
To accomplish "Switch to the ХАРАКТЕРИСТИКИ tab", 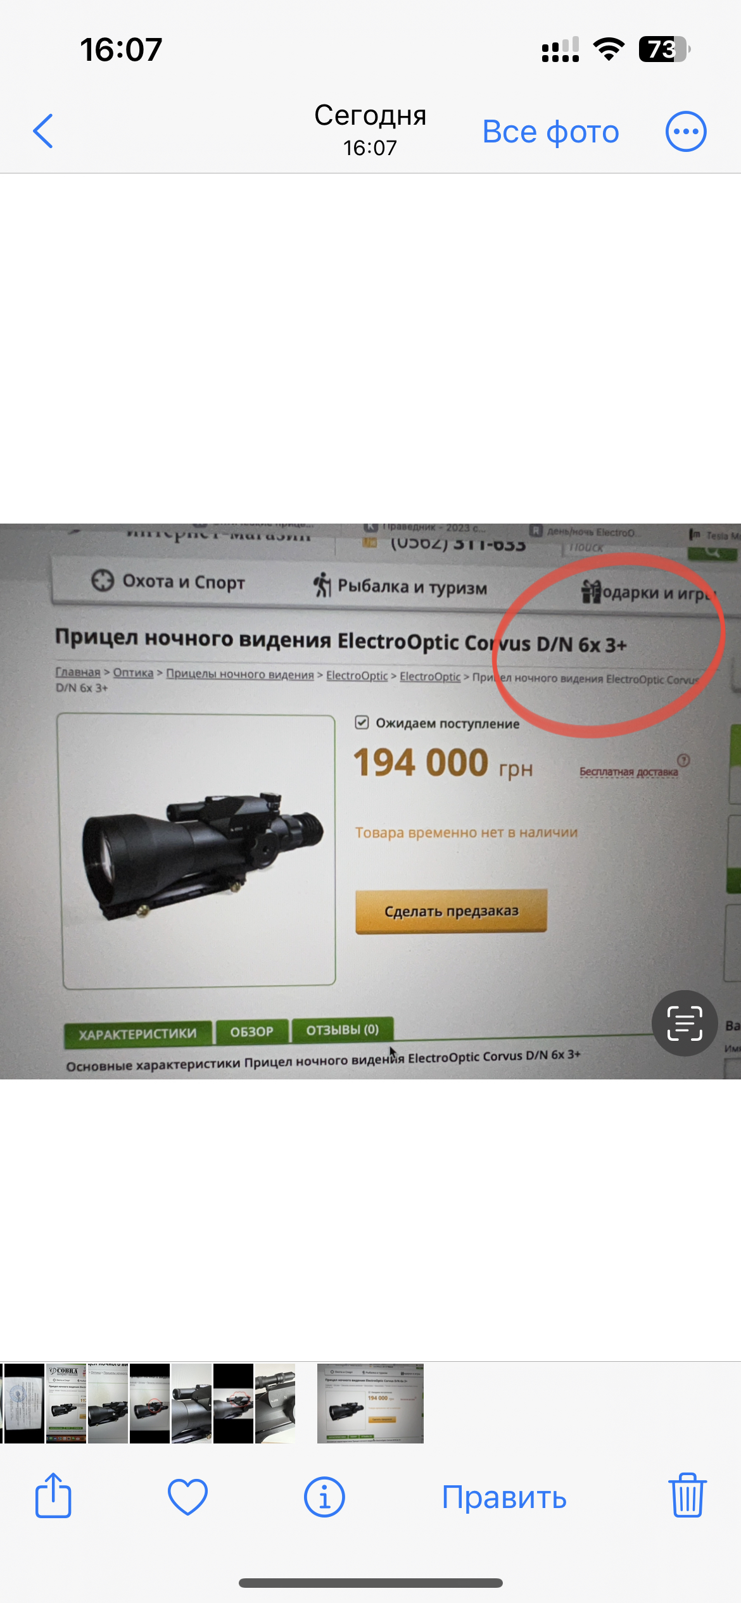I will tap(138, 1034).
